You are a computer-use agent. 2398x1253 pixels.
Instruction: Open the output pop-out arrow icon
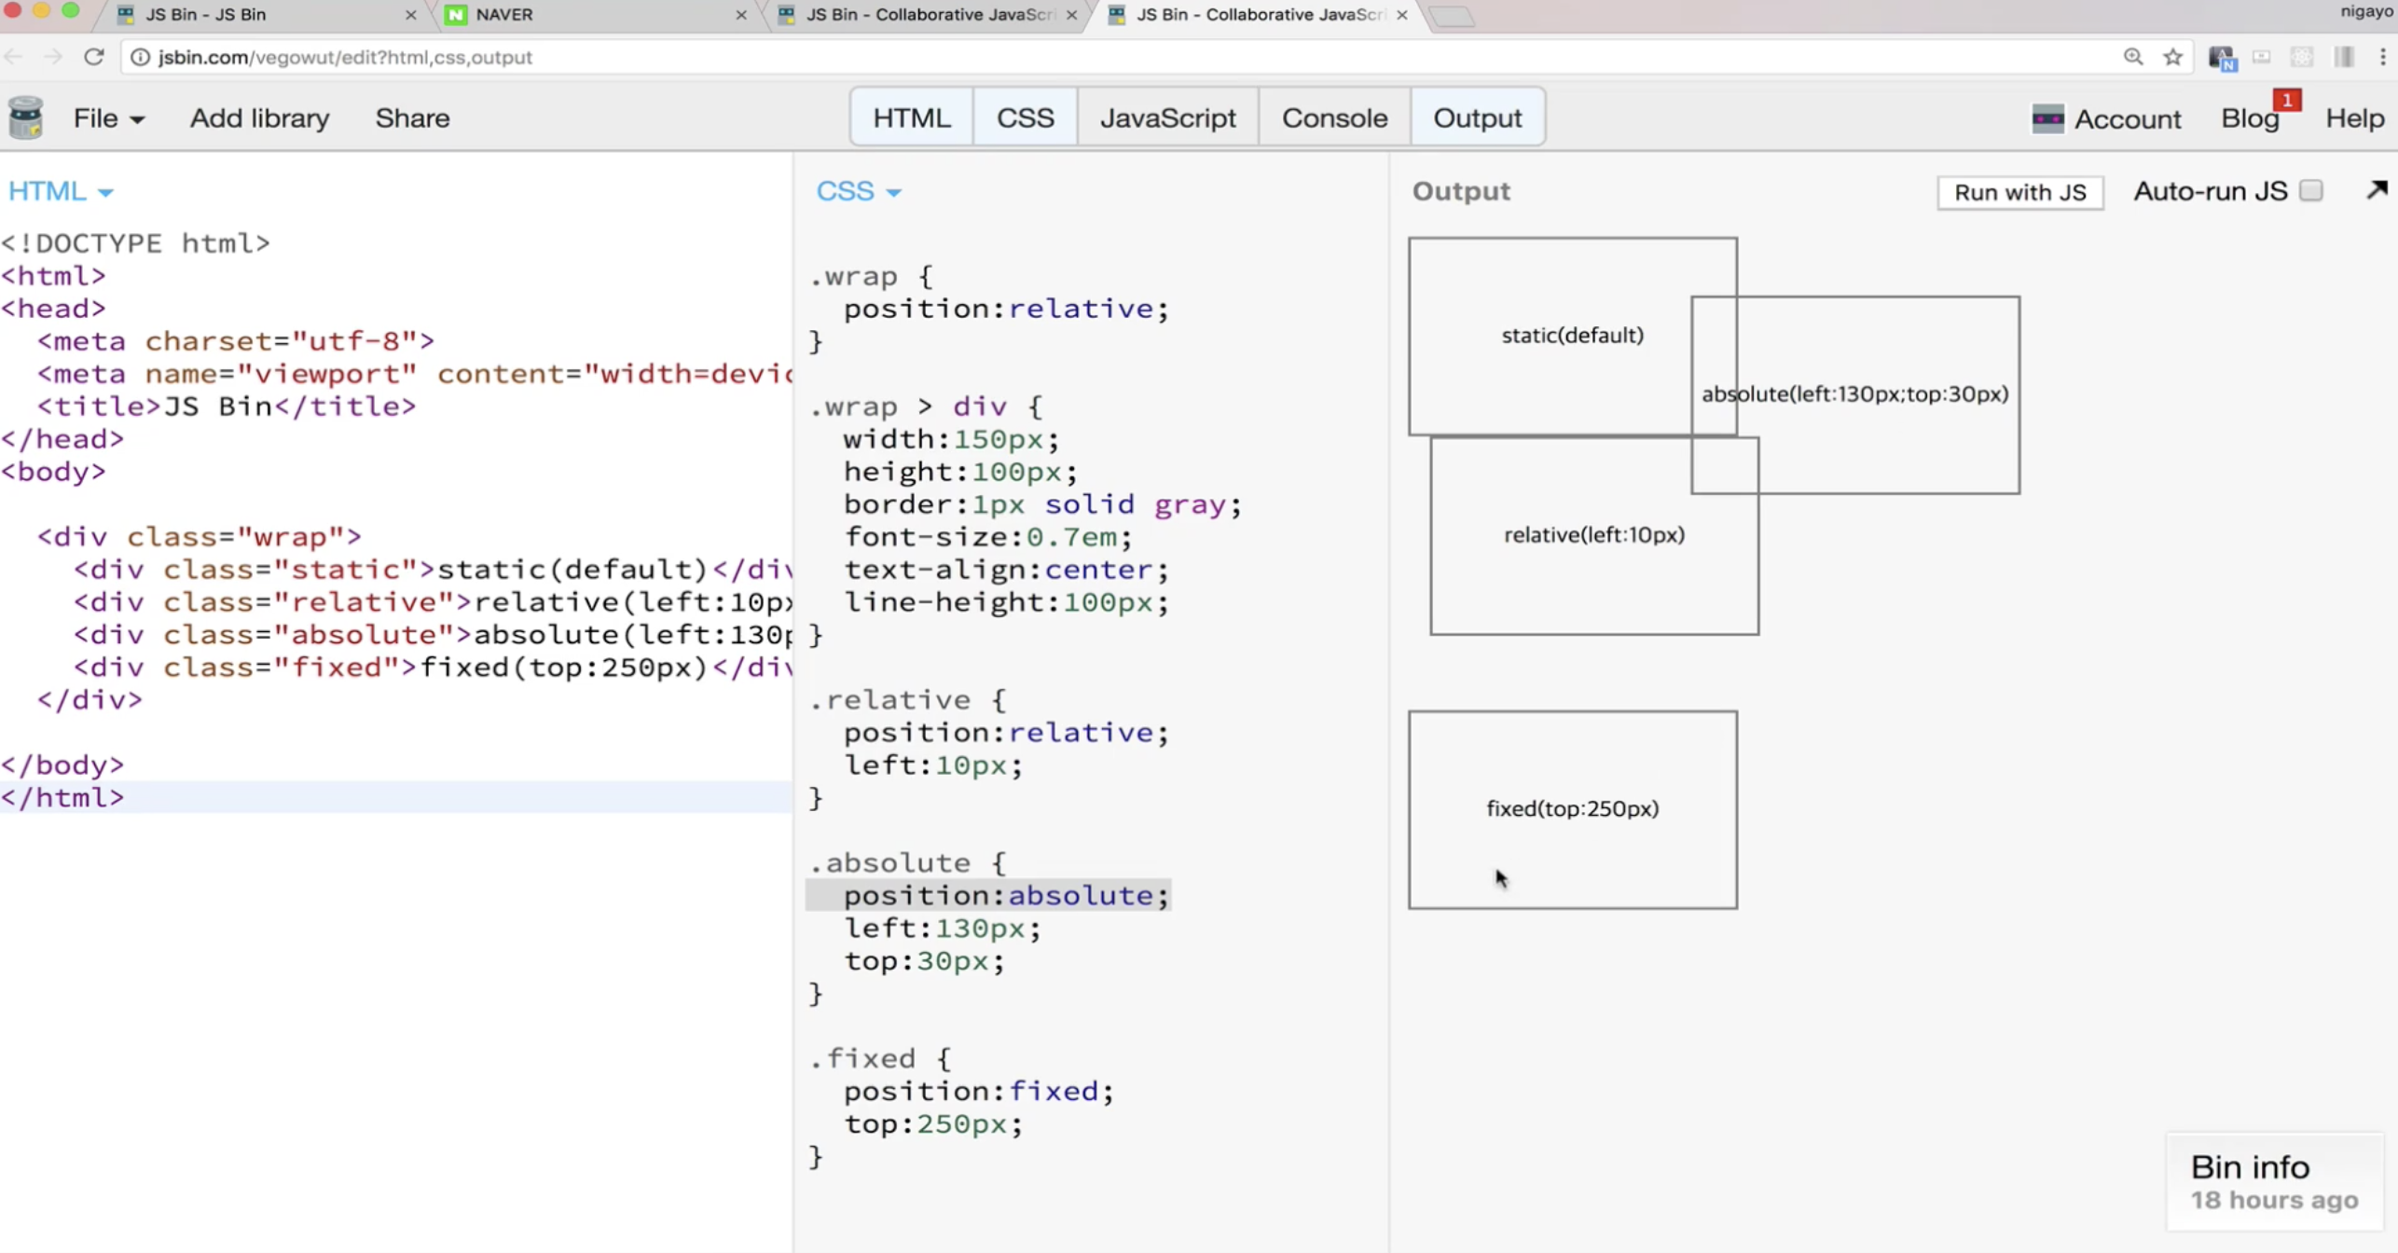pyautogui.click(x=2377, y=190)
